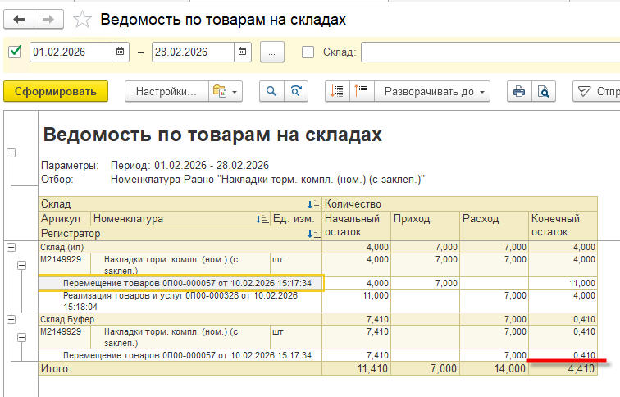Collapse the Склад Буфер group
Screen dimensions: 620x397
[11, 318]
